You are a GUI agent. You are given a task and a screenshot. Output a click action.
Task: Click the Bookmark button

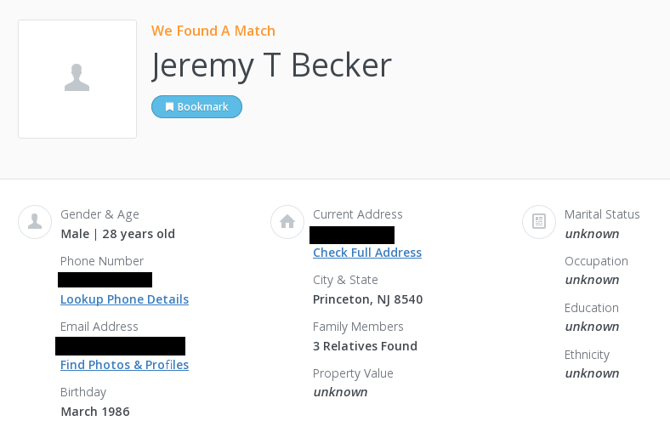[196, 107]
